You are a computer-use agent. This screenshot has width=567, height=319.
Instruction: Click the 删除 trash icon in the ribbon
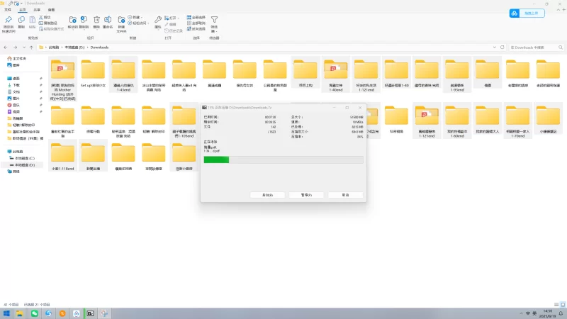tap(96, 21)
